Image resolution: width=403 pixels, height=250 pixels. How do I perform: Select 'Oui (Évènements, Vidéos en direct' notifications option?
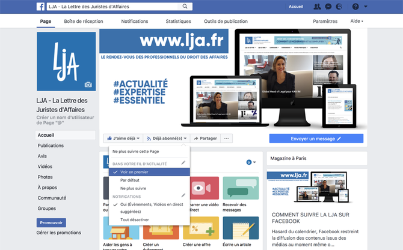pos(149,208)
